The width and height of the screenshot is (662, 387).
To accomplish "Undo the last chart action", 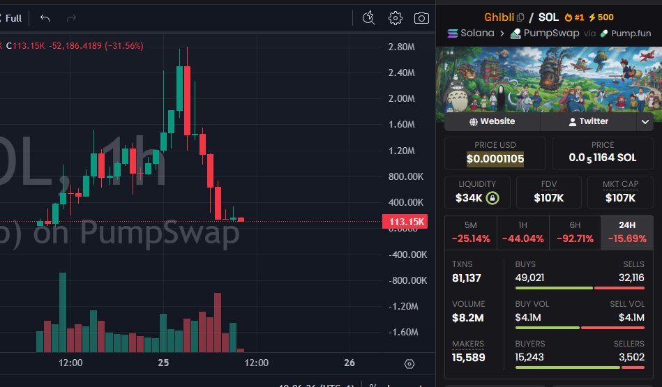I will tap(45, 18).
